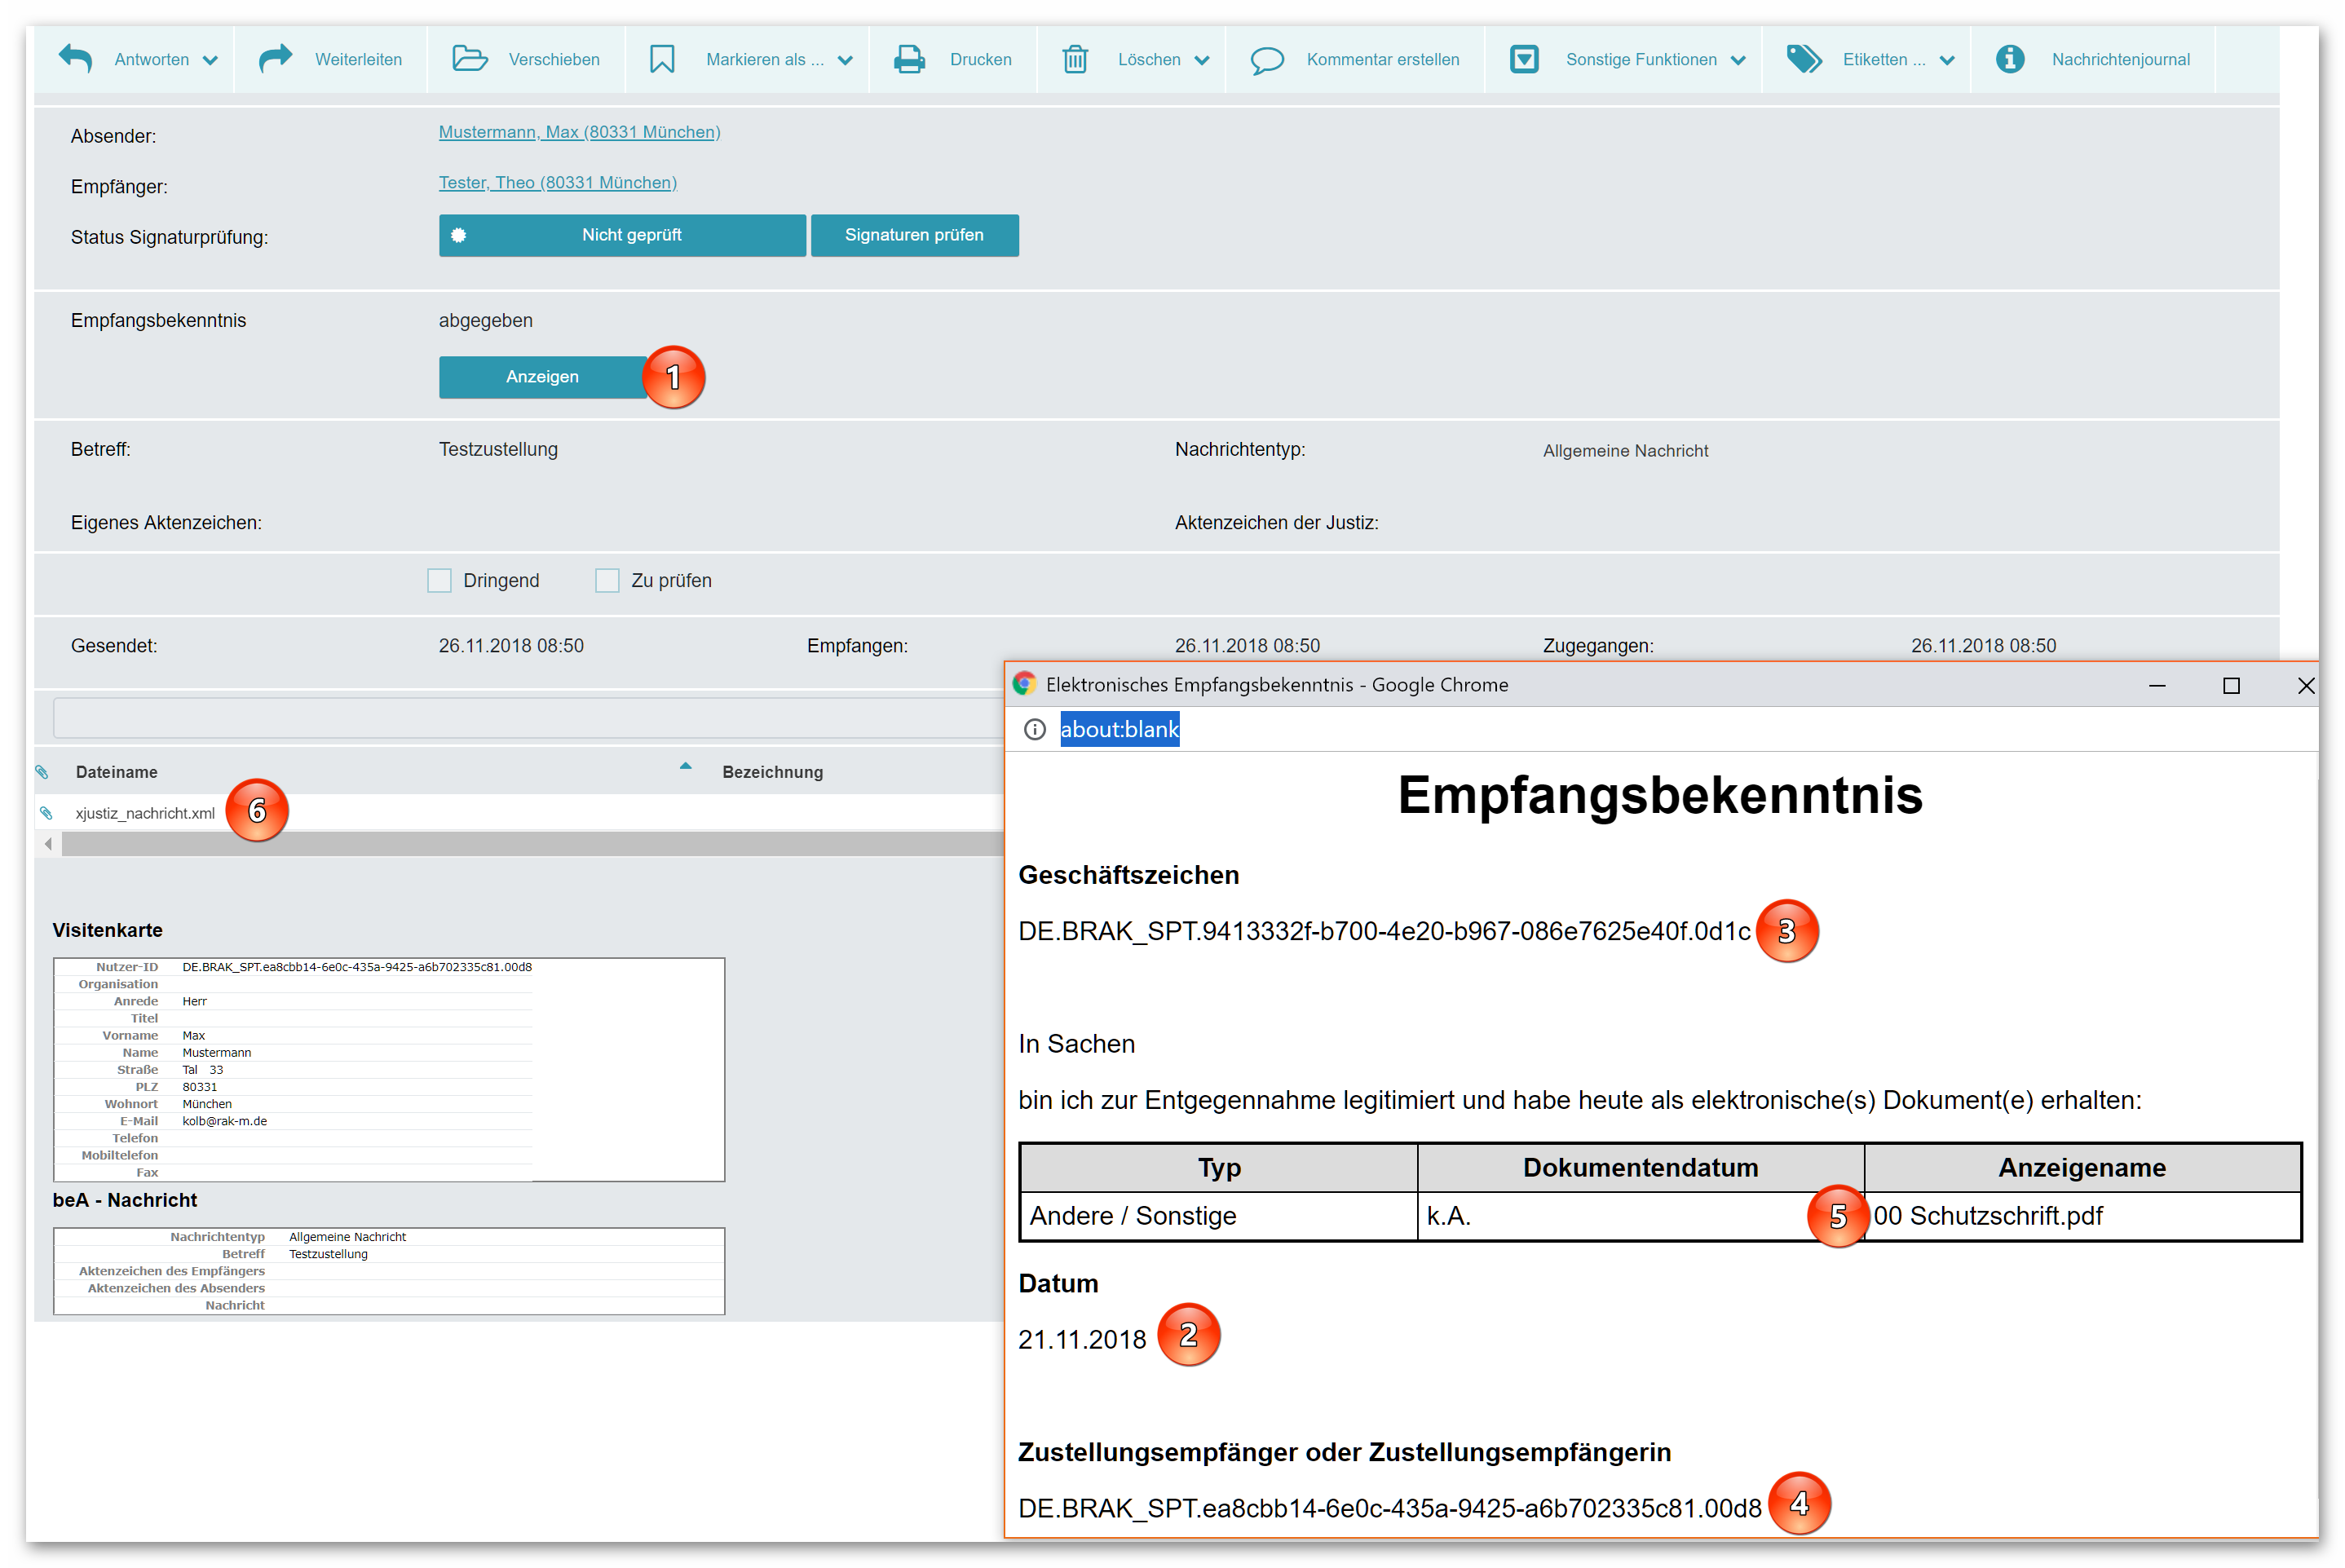
Task: Tick the Zu prüfen checkbox
Action: (x=607, y=580)
